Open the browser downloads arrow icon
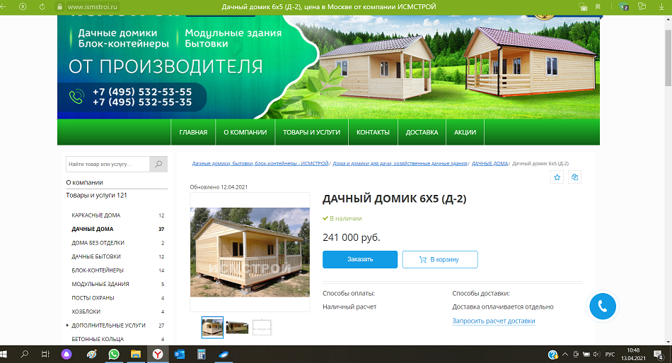This screenshot has width=672, height=363. (x=661, y=7)
